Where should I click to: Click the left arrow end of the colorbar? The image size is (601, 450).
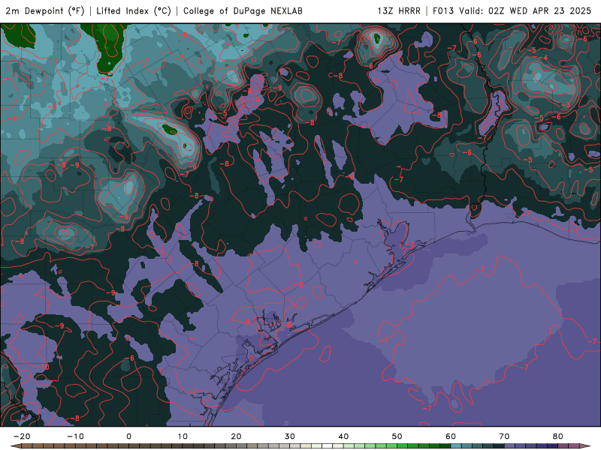coord(15,446)
